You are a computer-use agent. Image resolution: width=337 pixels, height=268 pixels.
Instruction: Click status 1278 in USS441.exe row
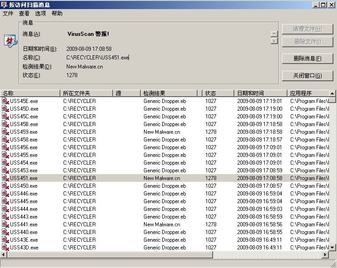coord(211,224)
